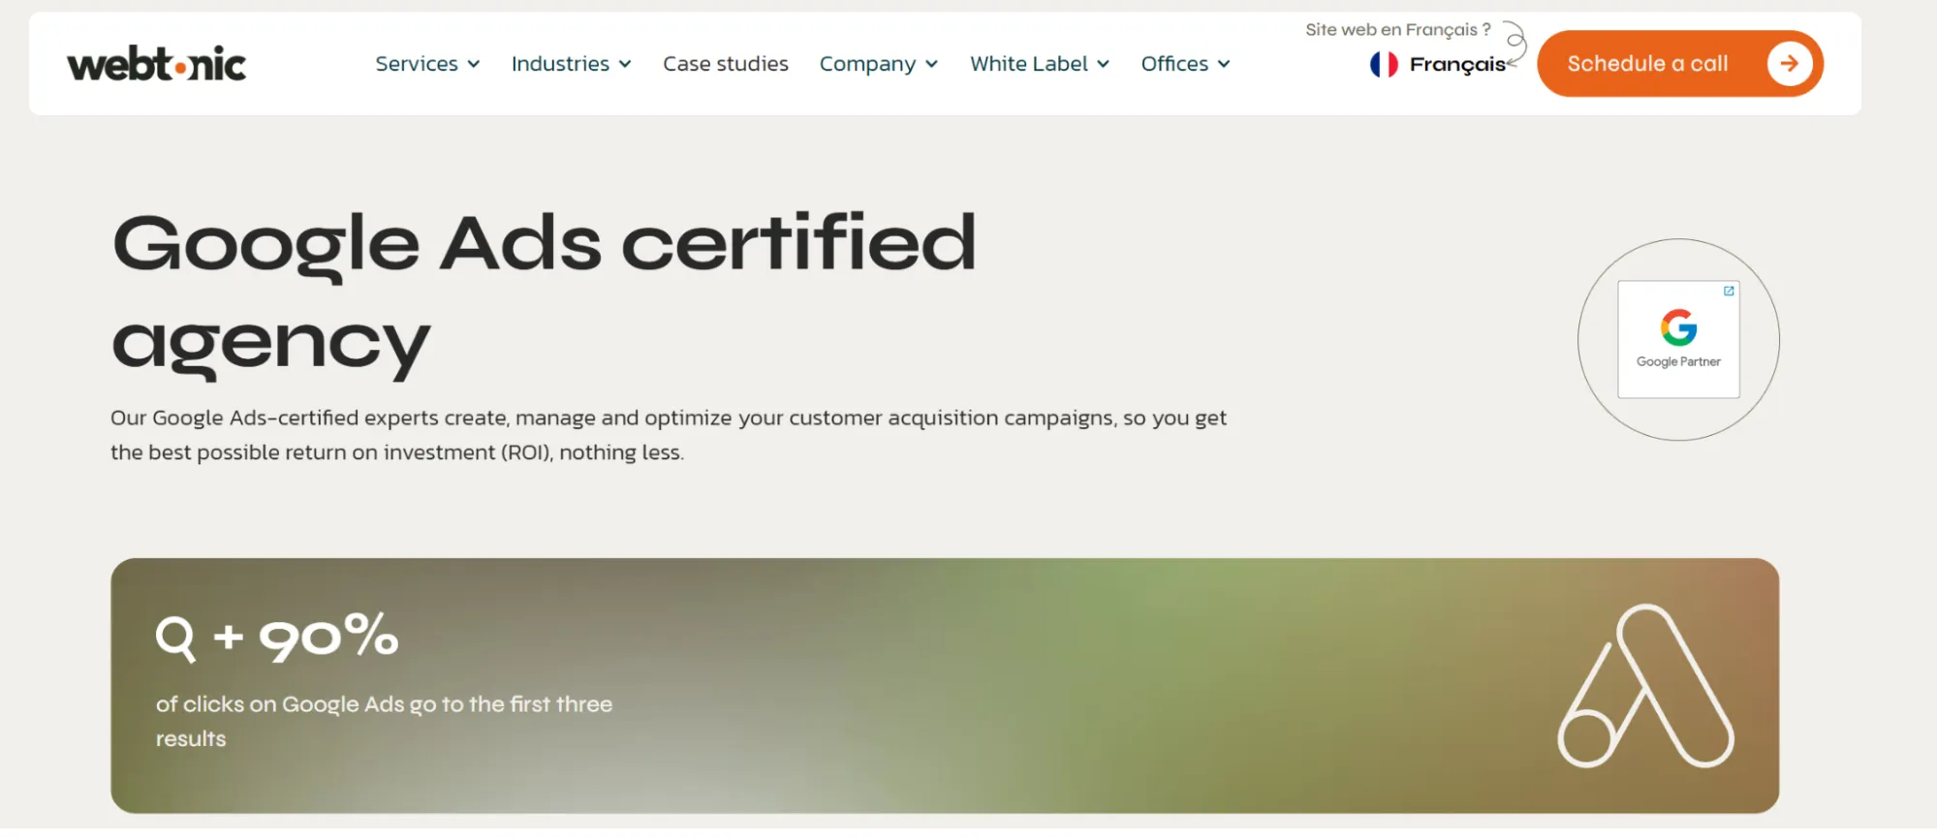The width and height of the screenshot is (1937, 838).
Task: Switch to the Français site
Action: coord(1457,64)
